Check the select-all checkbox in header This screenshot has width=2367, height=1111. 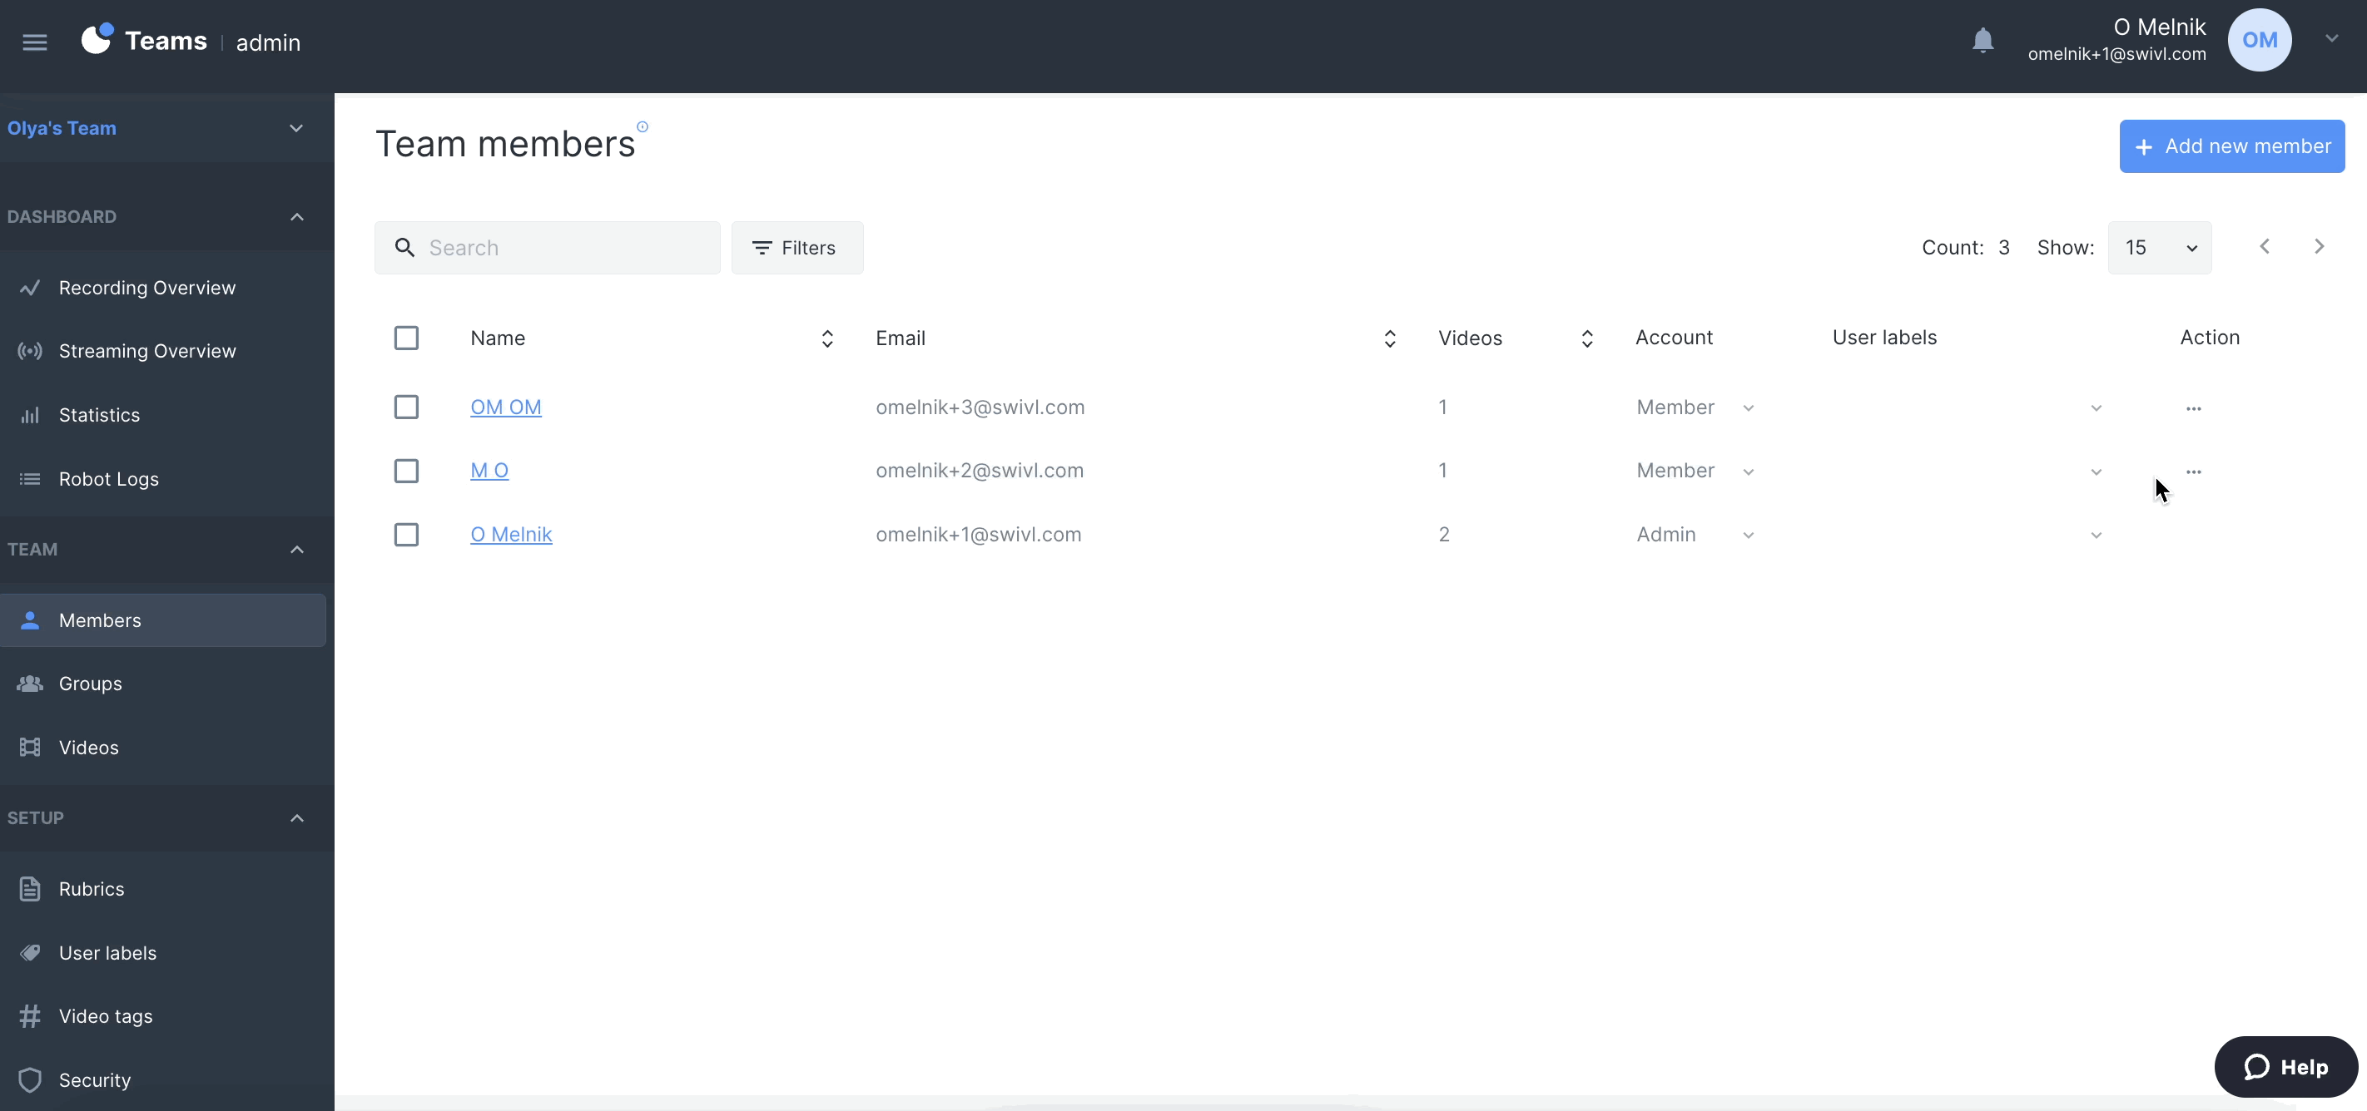tap(406, 338)
